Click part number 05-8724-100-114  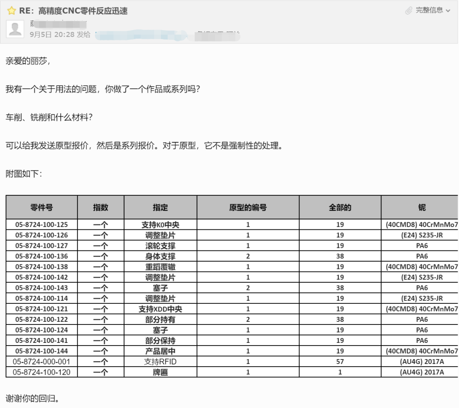(x=42, y=298)
